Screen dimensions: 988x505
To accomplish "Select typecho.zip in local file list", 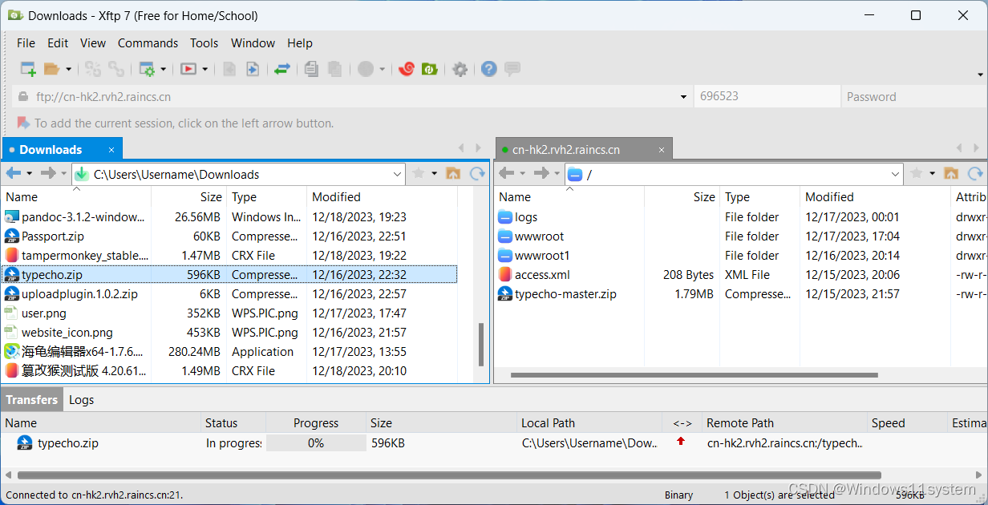I will [x=229, y=274].
